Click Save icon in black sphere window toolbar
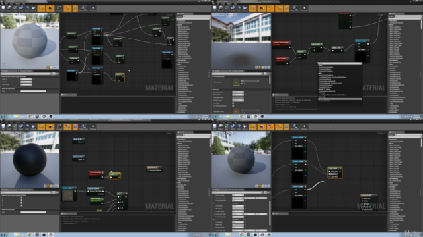423x237 pixels. (x=3, y=126)
